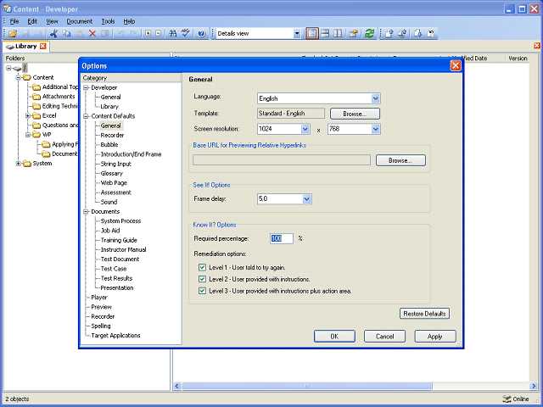Switch to the Library tab
543x407 pixels.
pos(25,46)
